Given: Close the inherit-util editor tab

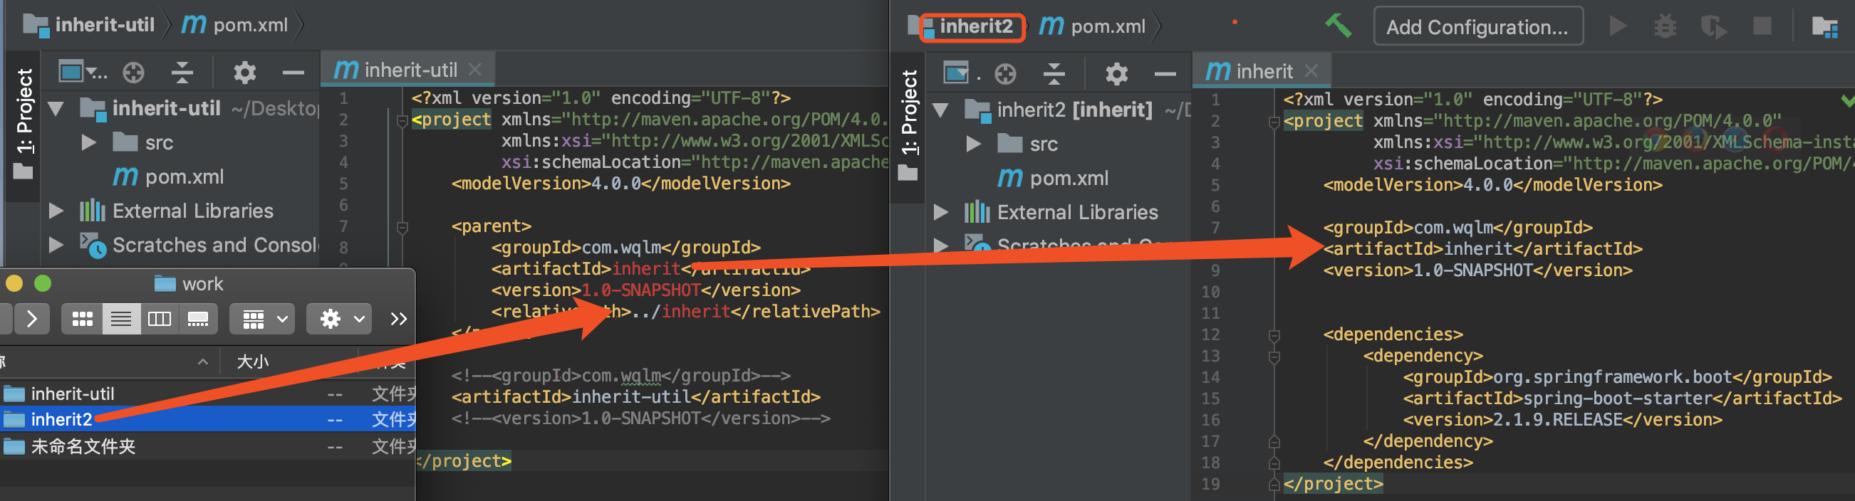Looking at the screenshot, I should tap(475, 70).
